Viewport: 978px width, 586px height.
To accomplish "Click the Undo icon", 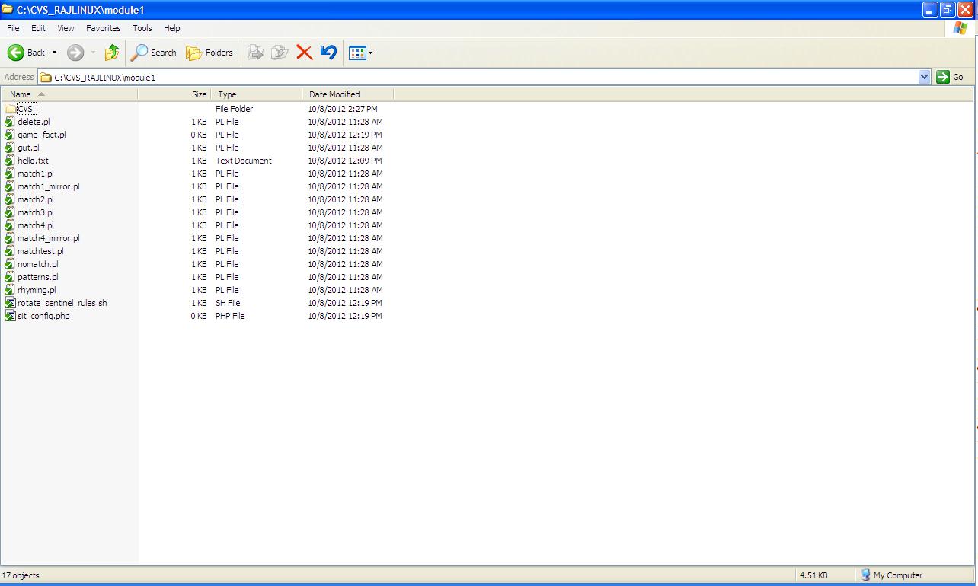I will [x=328, y=52].
